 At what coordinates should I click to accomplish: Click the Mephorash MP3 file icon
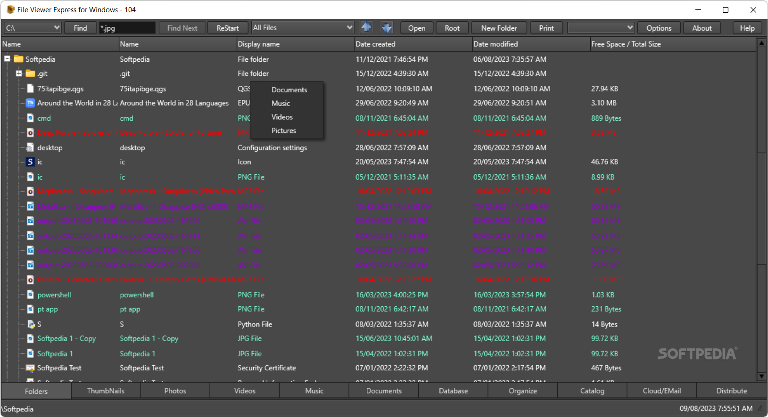(x=31, y=191)
